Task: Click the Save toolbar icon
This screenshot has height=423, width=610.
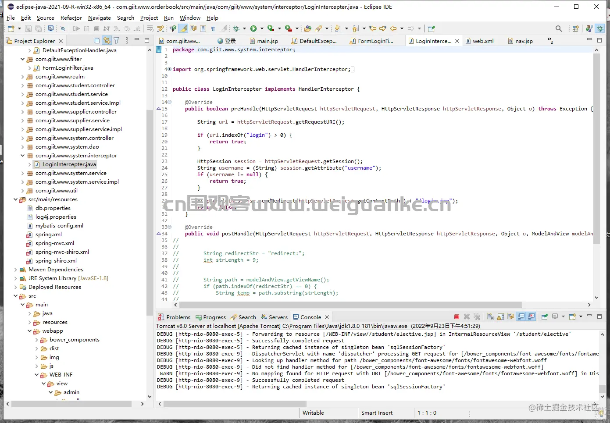Action: pos(28,28)
